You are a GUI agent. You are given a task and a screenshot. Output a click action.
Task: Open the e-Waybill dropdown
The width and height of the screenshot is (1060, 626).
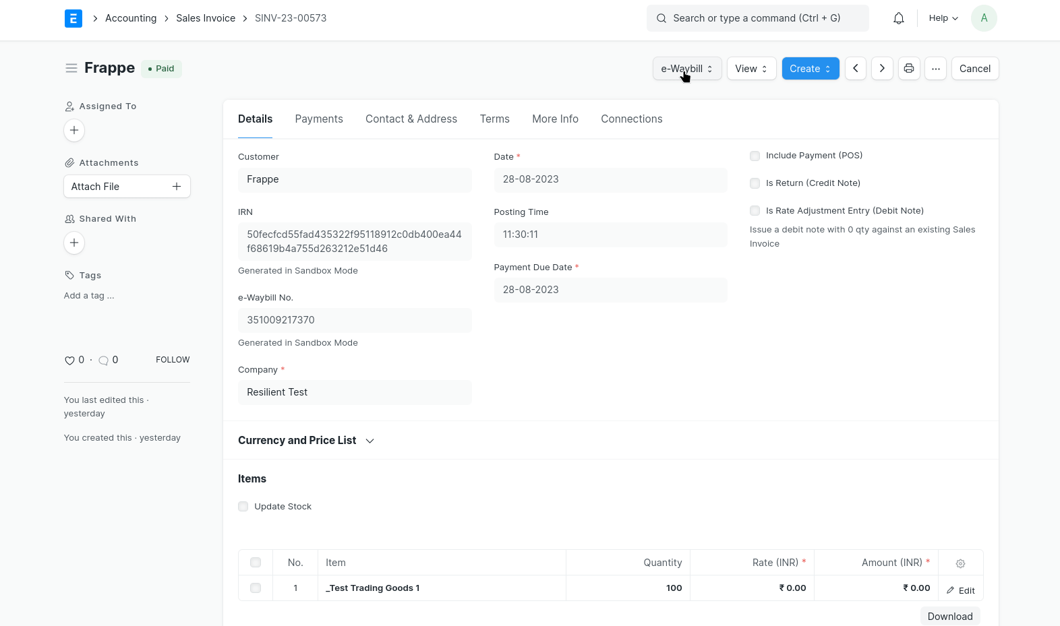687,69
